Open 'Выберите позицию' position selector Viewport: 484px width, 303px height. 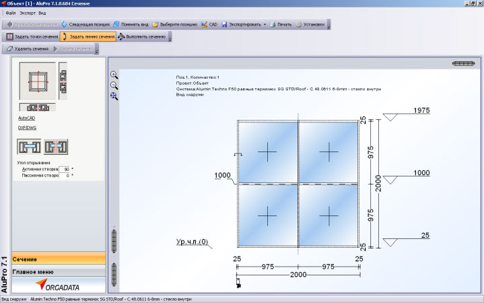[x=174, y=25]
